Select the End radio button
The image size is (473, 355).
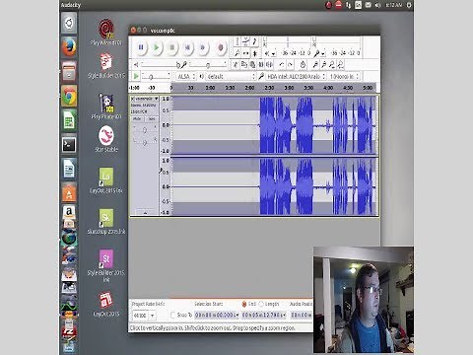(244, 304)
